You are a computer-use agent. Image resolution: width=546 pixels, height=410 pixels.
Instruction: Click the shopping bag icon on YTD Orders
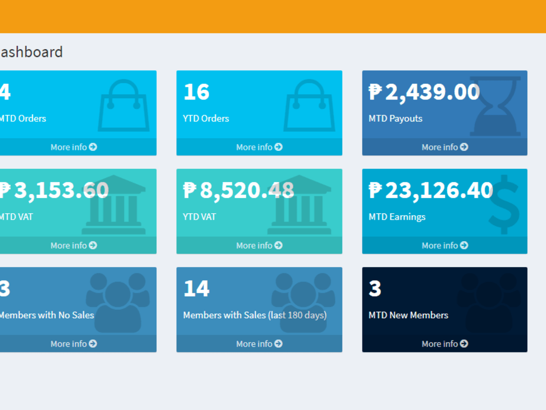click(x=309, y=106)
